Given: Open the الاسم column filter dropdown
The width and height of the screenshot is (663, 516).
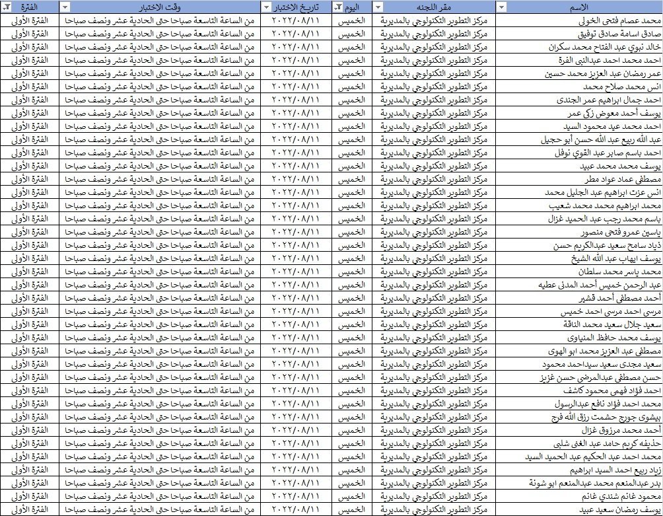Looking at the screenshot, I should [501, 7].
